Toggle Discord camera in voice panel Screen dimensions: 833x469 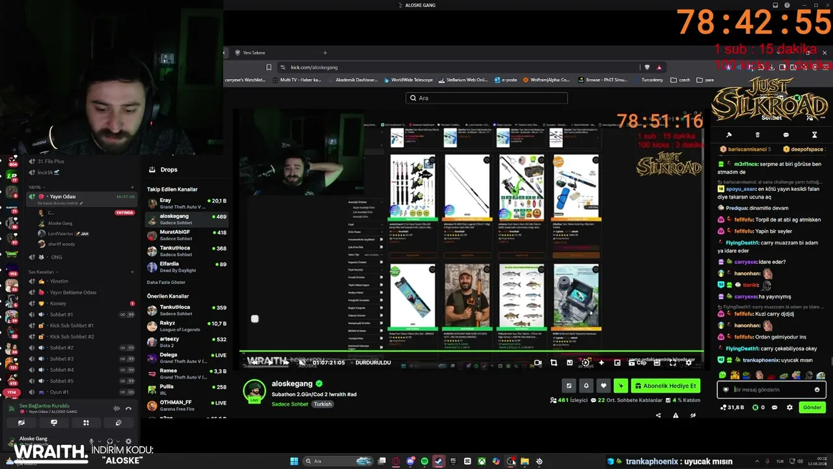(21, 423)
